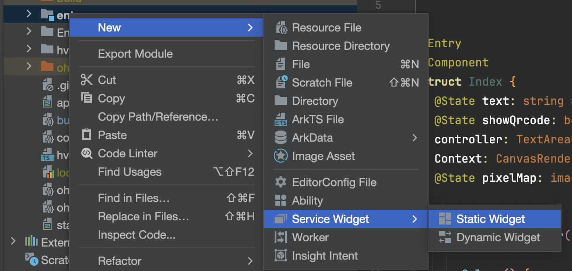Select Find Usages menu entry
The height and width of the screenshot is (271, 572).
[129, 172]
